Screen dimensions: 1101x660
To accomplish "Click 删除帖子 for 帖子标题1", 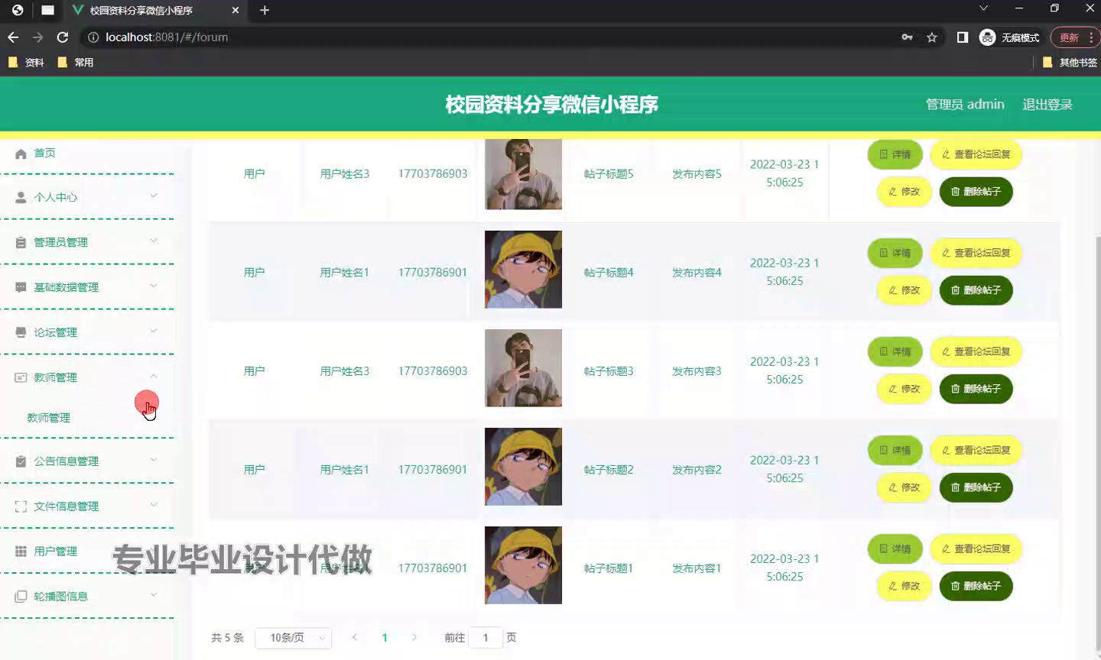I will (x=976, y=586).
